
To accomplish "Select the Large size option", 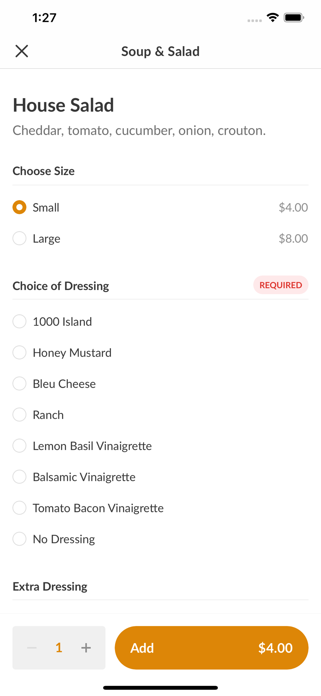I will (19, 238).
